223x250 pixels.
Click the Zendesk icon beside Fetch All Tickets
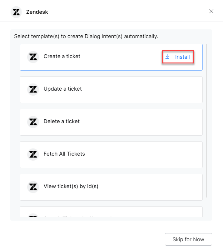tap(33, 154)
